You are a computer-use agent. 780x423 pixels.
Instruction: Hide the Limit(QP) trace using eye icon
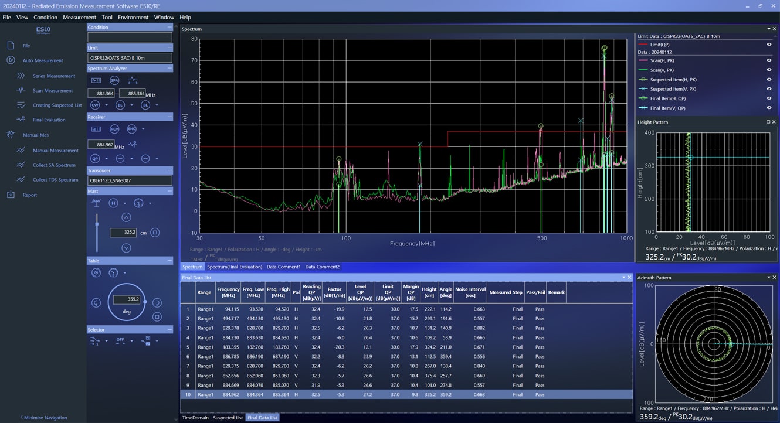pos(769,45)
